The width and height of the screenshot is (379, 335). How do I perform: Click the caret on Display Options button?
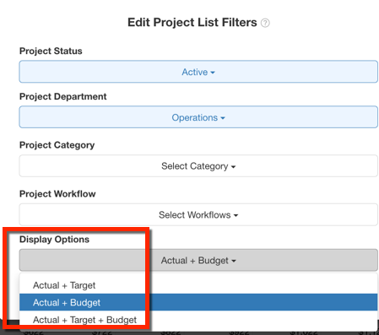pos(234,261)
